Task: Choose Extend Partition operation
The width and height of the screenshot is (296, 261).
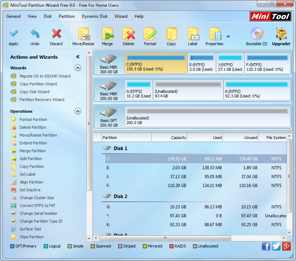Action: [33, 143]
